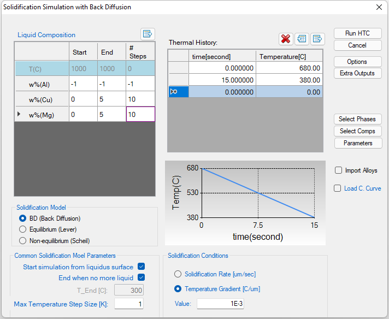Click the Liquid Composition export table icon

click(x=148, y=34)
